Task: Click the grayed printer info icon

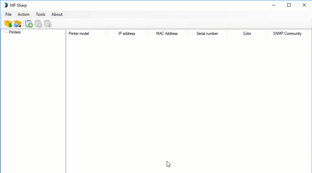Action: pos(48,24)
